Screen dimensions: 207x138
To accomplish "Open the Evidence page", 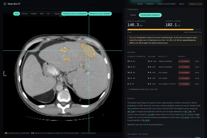I will point(150,4).
